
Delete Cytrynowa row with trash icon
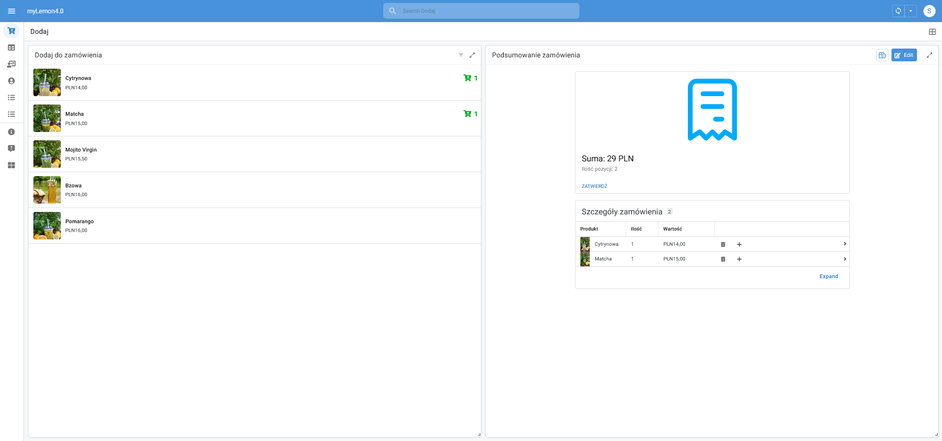click(x=723, y=244)
